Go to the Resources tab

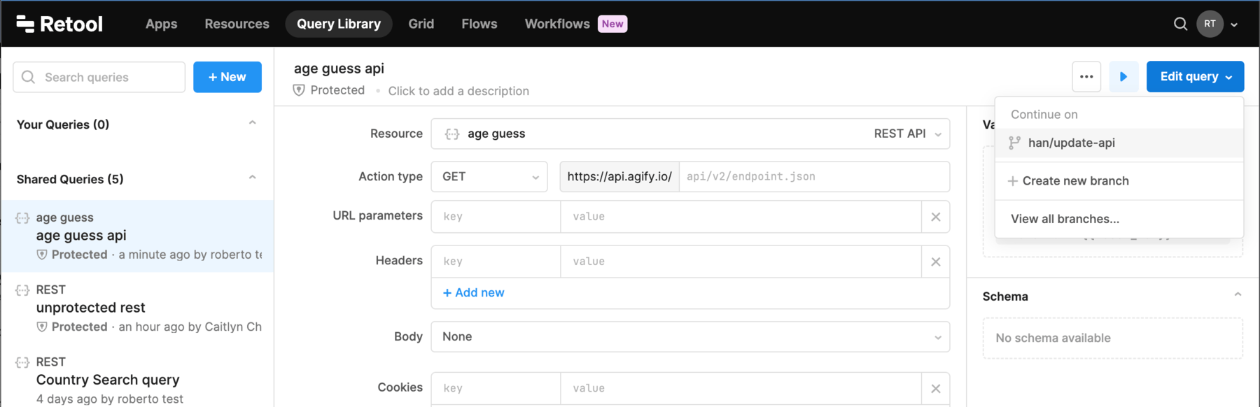pyautogui.click(x=237, y=24)
